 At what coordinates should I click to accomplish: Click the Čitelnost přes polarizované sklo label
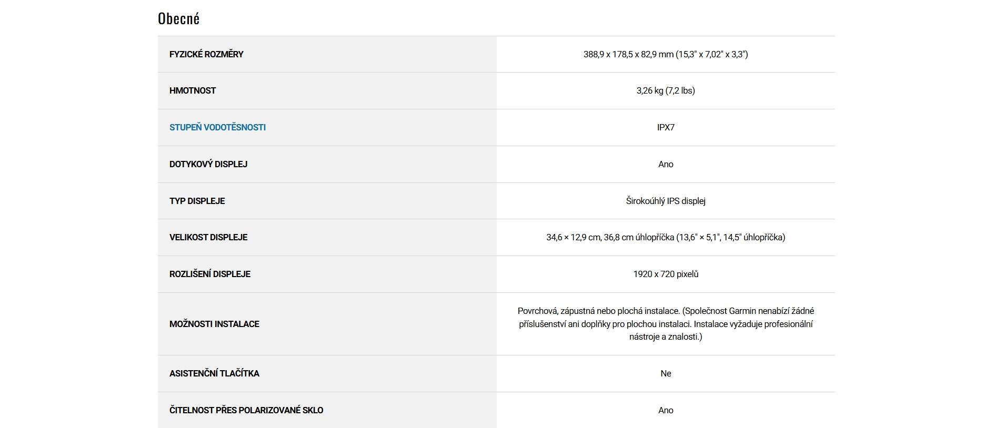pos(246,410)
